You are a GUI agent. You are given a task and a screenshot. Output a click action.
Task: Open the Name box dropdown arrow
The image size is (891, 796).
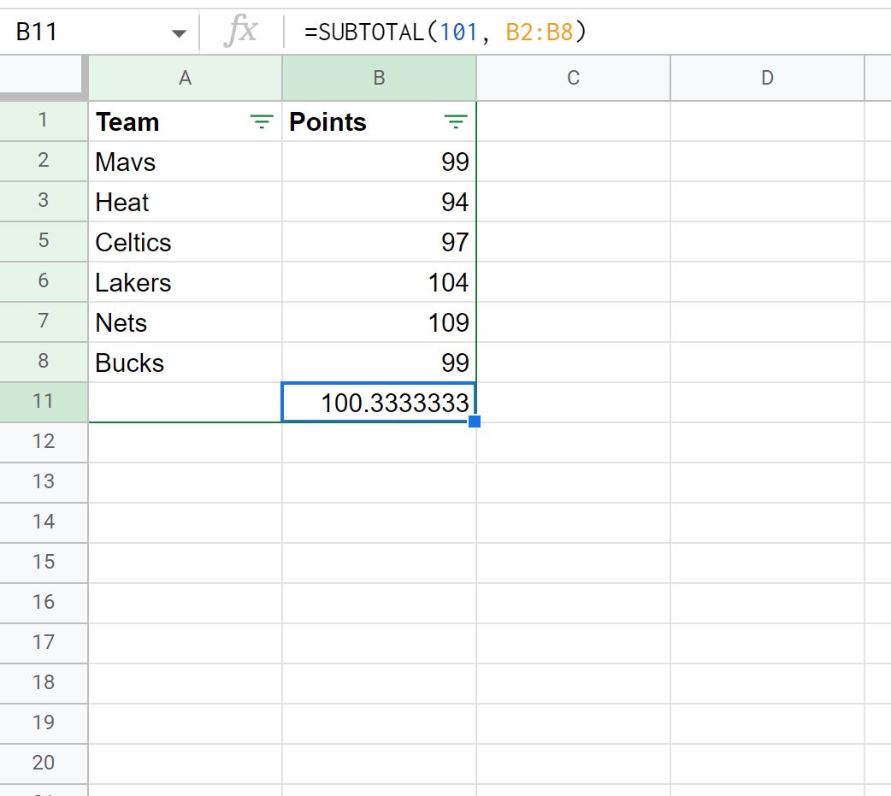pos(179,33)
